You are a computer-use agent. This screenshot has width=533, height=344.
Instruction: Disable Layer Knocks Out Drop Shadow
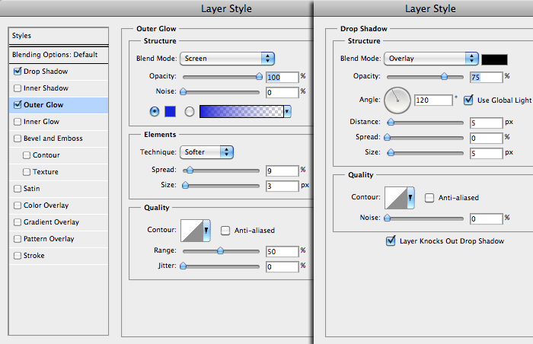(x=391, y=241)
